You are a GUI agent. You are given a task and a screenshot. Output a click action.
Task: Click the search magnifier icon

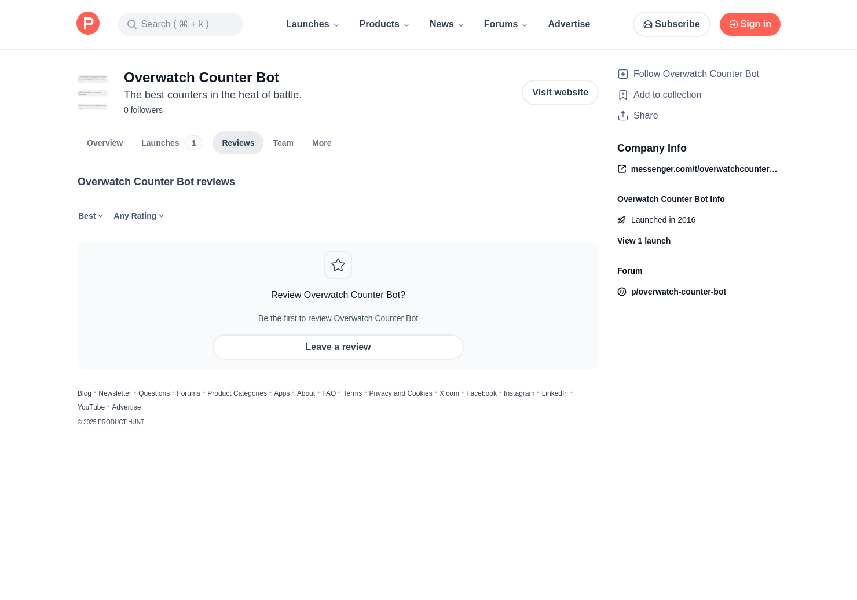coord(132,24)
